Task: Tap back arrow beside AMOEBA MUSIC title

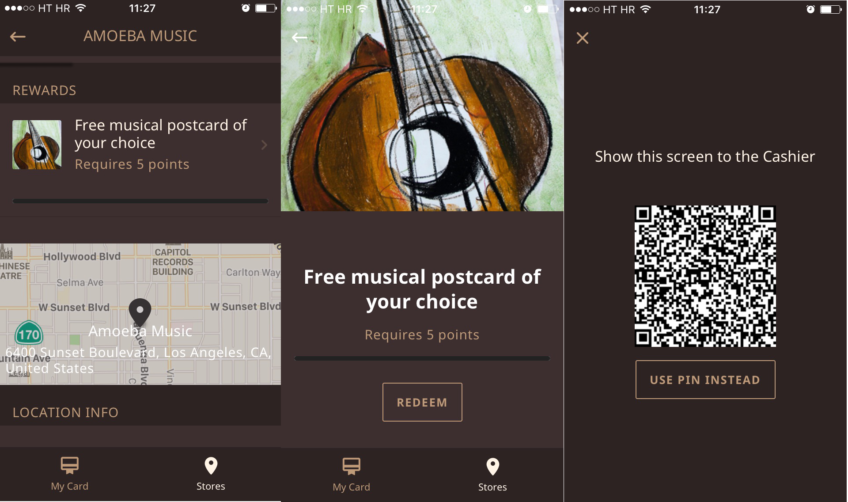Action: pos(18,37)
